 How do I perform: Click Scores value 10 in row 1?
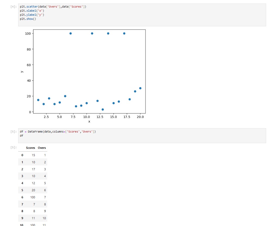click(x=33, y=162)
